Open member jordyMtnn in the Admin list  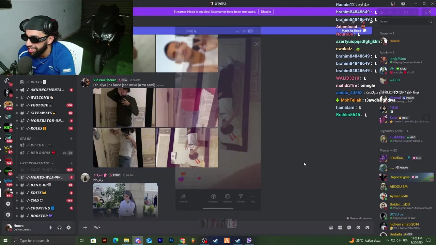click(406, 61)
